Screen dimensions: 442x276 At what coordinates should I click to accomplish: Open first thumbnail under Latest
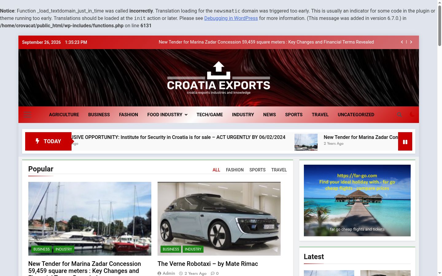pos(329,273)
